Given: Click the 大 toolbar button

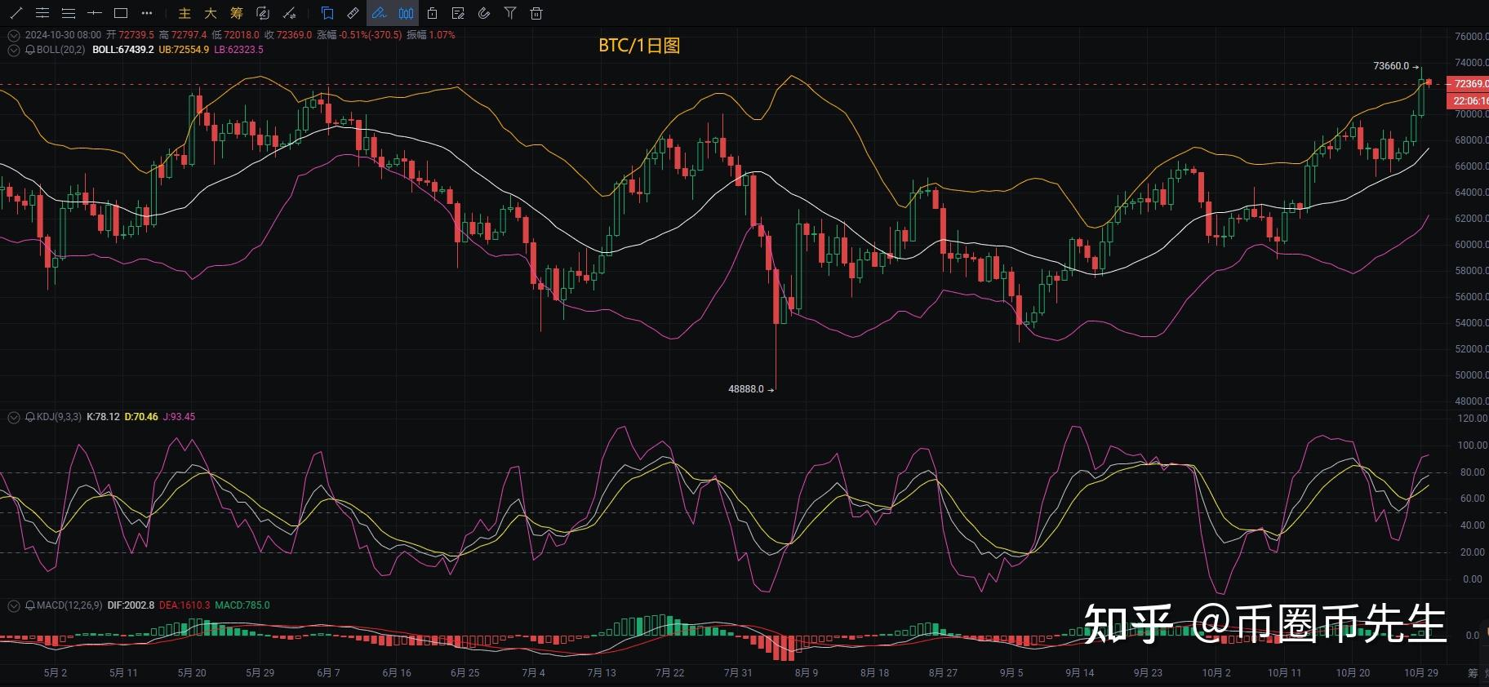Looking at the screenshot, I should coord(210,13).
